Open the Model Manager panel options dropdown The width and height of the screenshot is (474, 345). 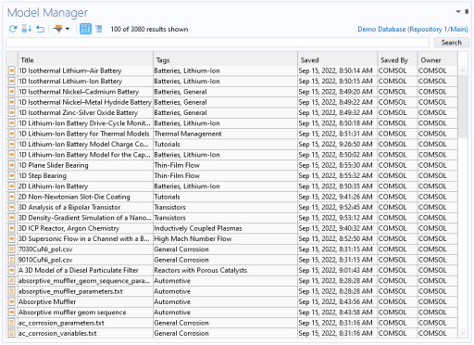(458, 12)
